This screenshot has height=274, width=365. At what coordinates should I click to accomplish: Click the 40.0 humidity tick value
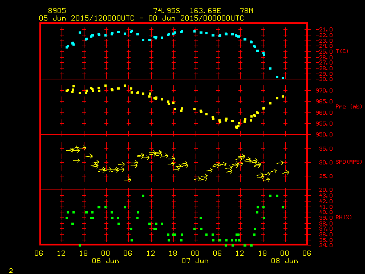[x=326, y=212]
